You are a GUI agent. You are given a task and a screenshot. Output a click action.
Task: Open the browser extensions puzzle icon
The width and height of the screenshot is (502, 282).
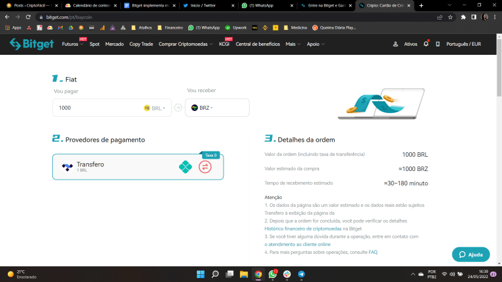click(x=463, y=17)
